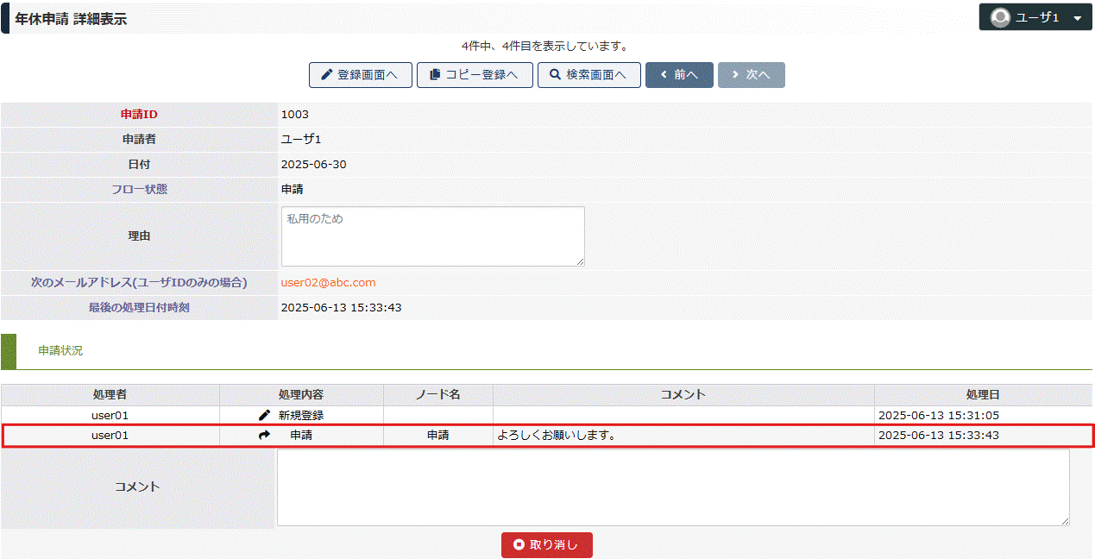Select user01 in the 新規登録 row
This screenshot has width=1095, height=559.
(110, 415)
